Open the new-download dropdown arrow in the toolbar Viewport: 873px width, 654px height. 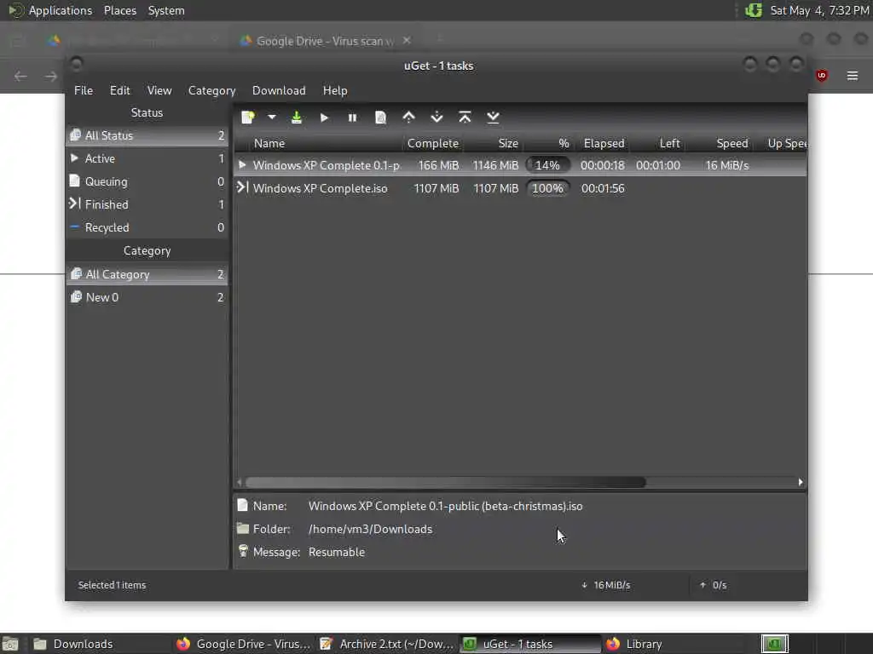[272, 118]
